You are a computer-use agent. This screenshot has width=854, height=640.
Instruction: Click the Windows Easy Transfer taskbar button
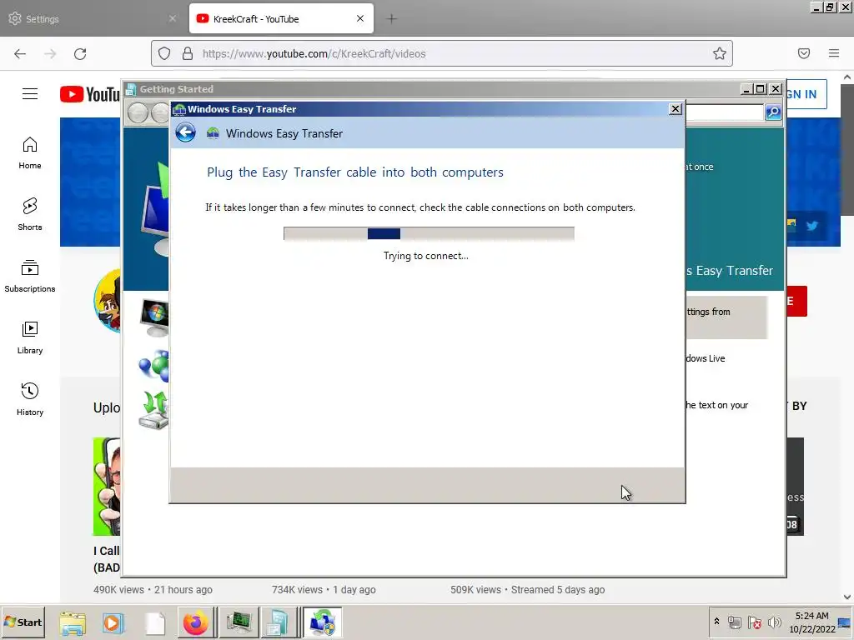click(x=323, y=622)
